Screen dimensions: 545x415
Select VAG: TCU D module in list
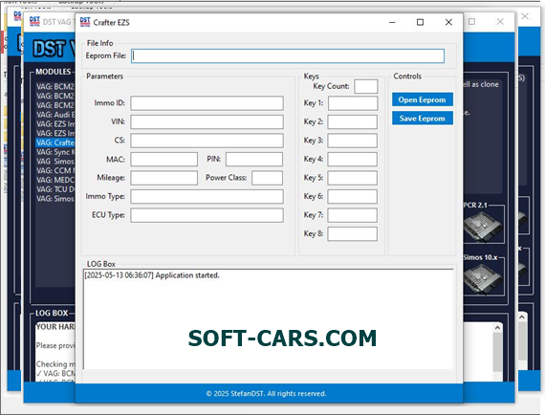(x=54, y=189)
